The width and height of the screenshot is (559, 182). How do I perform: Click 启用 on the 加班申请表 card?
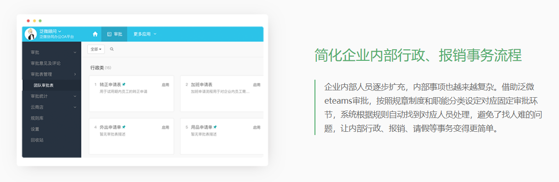click(256, 85)
